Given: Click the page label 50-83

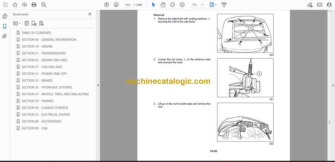Looking at the screenshot, I should point(214,151).
